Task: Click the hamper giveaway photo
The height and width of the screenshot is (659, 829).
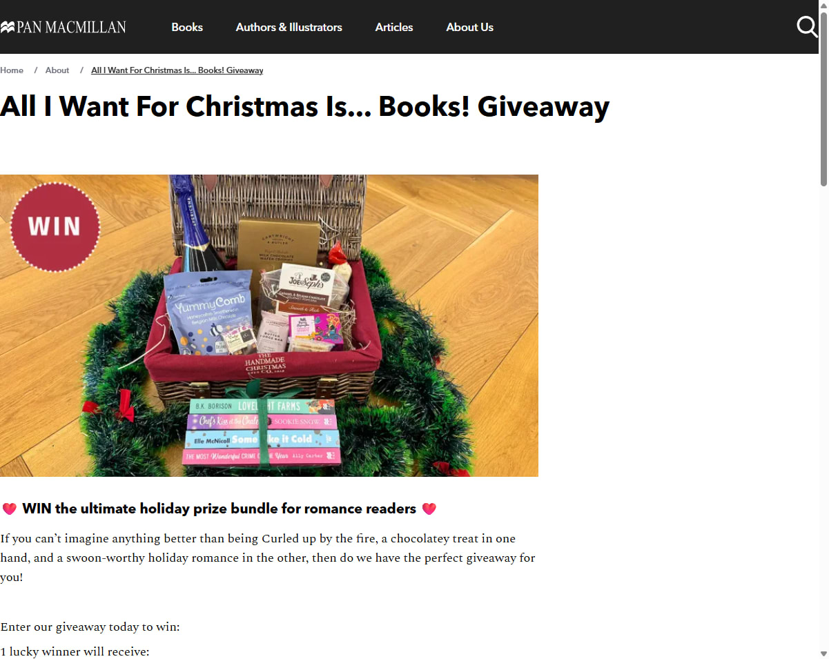Action: [269, 326]
